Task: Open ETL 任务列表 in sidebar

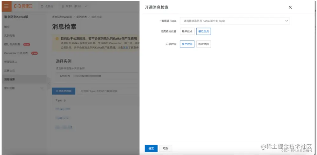Action: (12, 45)
